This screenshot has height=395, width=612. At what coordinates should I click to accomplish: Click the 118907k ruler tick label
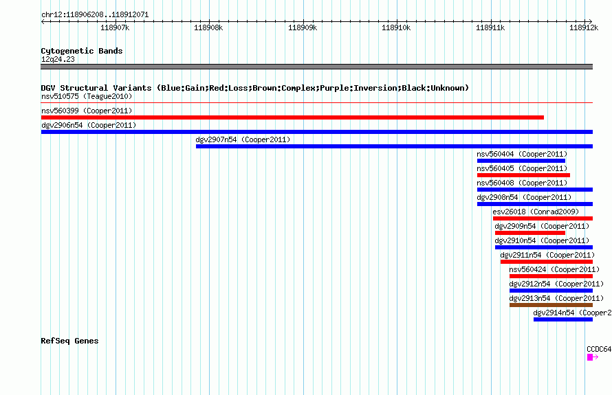pyautogui.click(x=115, y=27)
